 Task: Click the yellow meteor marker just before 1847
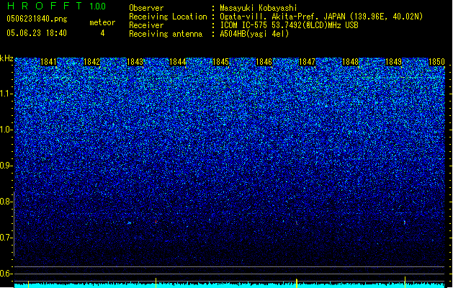297,283
